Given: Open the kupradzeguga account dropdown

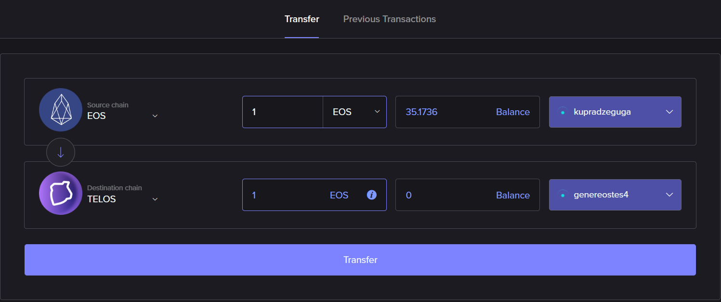Looking at the screenshot, I should (669, 112).
